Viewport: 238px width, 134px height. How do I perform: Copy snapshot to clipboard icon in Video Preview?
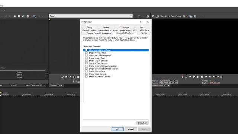191,16
